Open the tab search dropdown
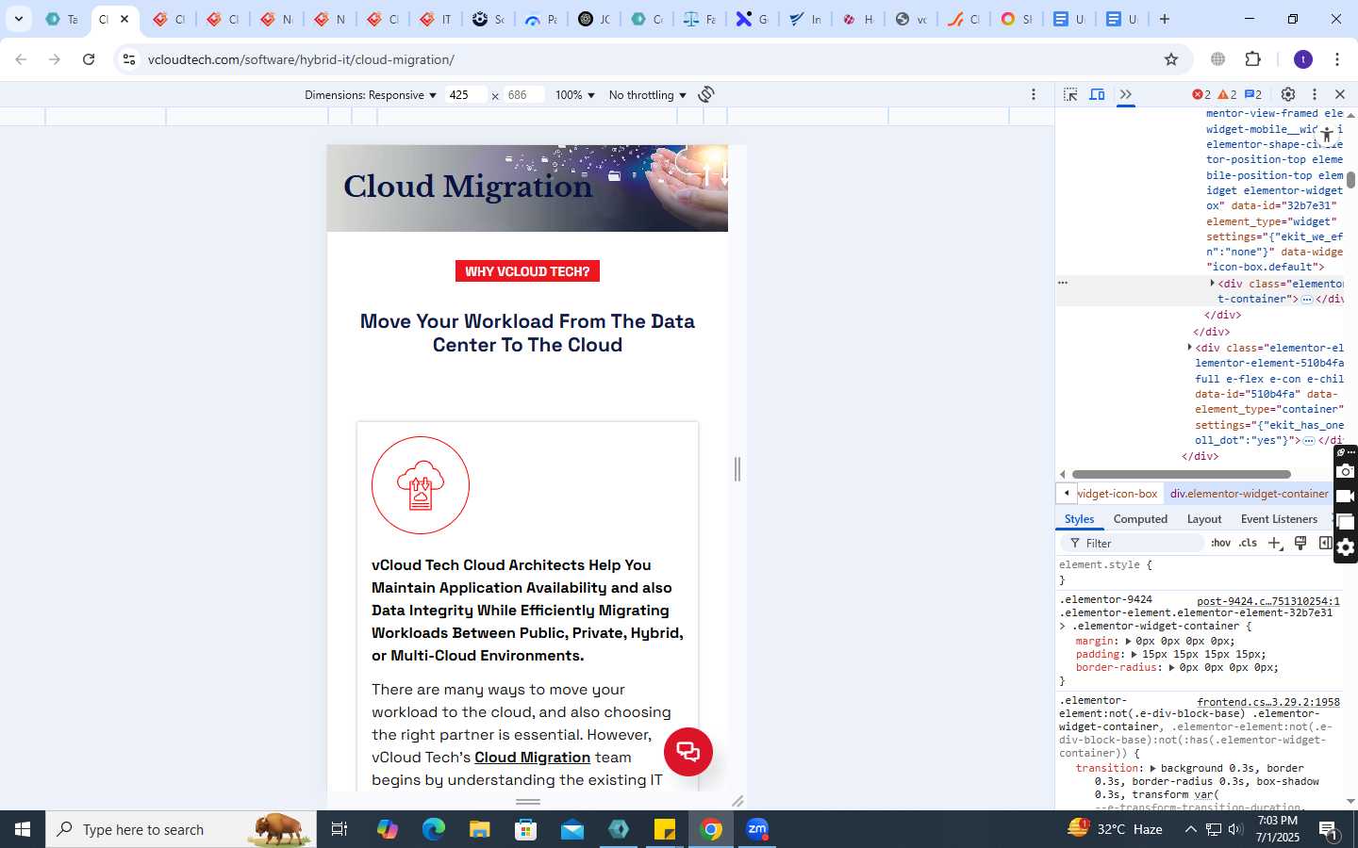 (x=18, y=19)
